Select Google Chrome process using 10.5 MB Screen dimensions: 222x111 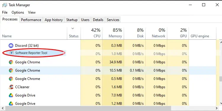[108, 70]
